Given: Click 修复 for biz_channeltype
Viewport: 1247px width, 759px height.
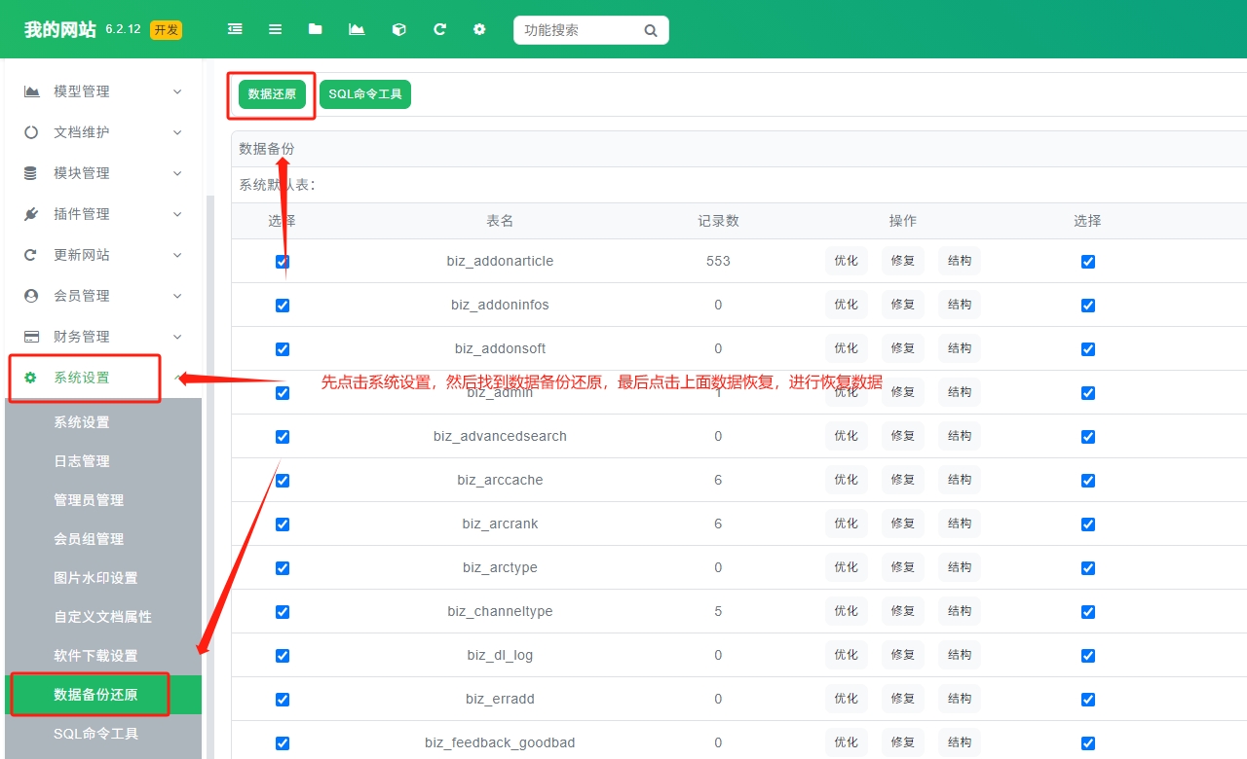Looking at the screenshot, I should click(x=903, y=611).
